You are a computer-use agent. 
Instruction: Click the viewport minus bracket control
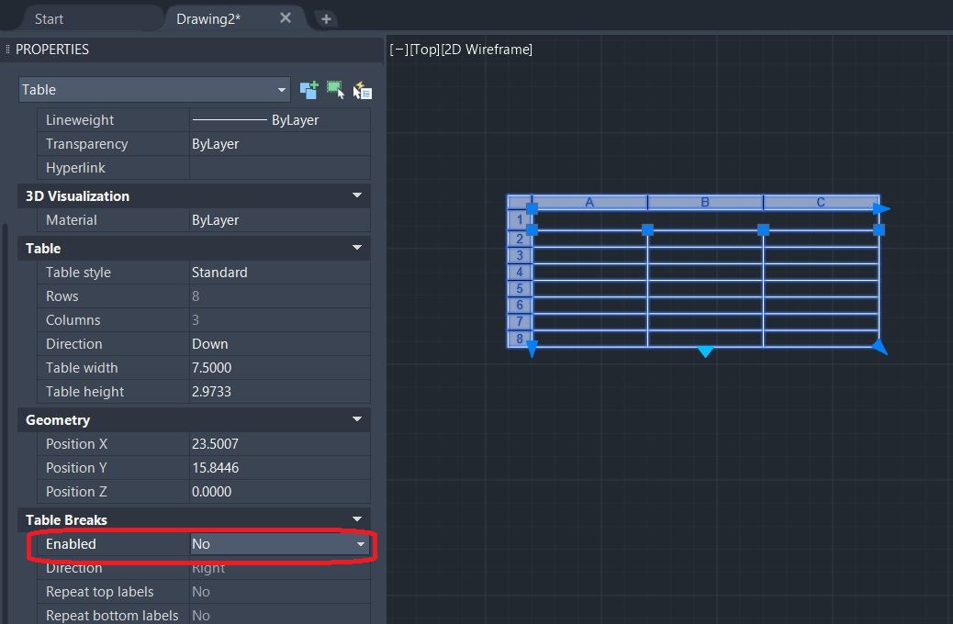pyautogui.click(x=398, y=50)
